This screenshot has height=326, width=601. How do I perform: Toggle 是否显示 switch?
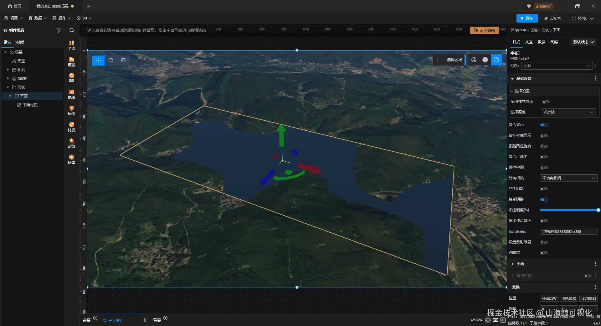[x=544, y=125]
